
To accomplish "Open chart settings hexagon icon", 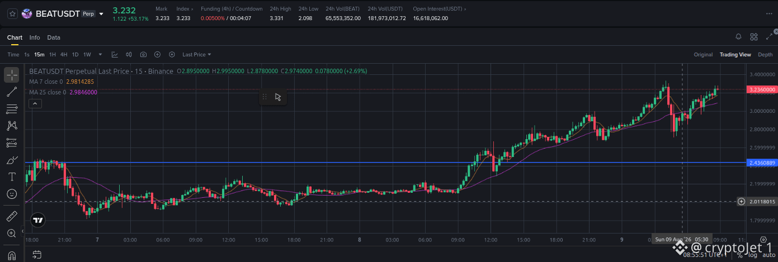I will [172, 54].
